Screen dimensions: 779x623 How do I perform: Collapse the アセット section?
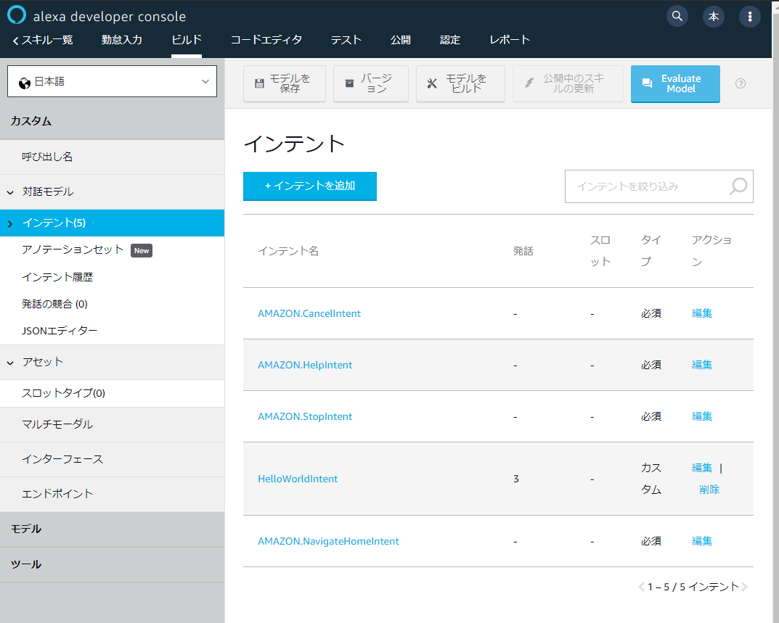click(x=10, y=363)
